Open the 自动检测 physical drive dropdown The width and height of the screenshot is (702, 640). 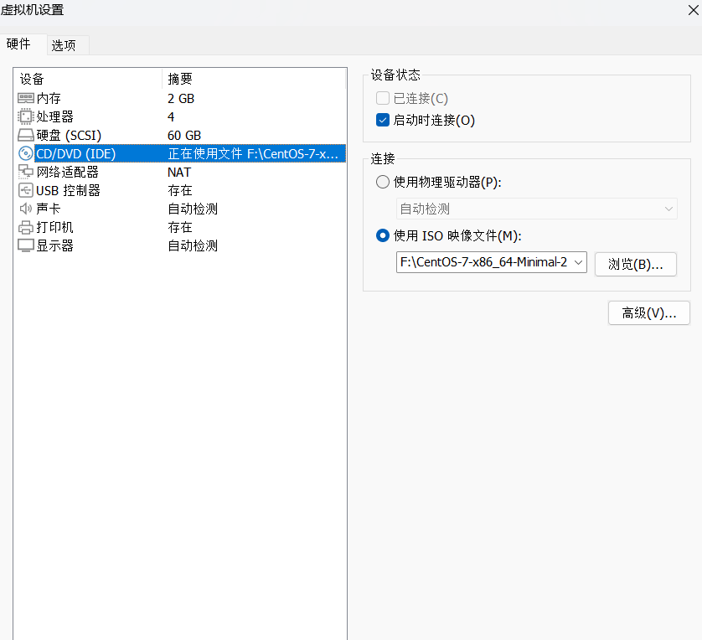[x=536, y=209]
